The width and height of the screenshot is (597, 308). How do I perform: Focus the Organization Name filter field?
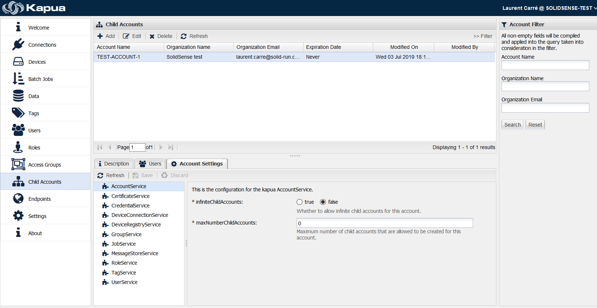(545, 86)
